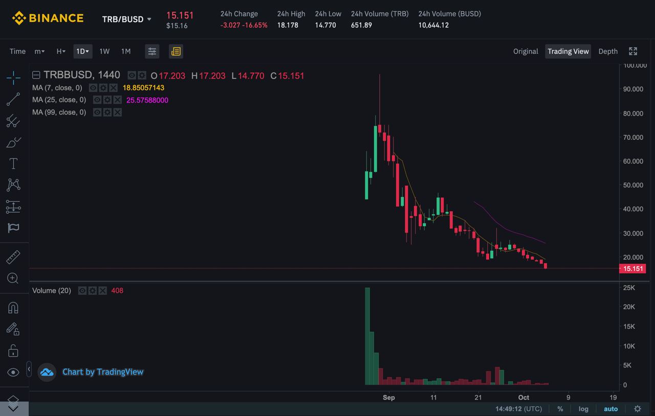This screenshot has height=416, width=655.
Task: Open MA 7 settings gear
Action: click(x=103, y=88)
